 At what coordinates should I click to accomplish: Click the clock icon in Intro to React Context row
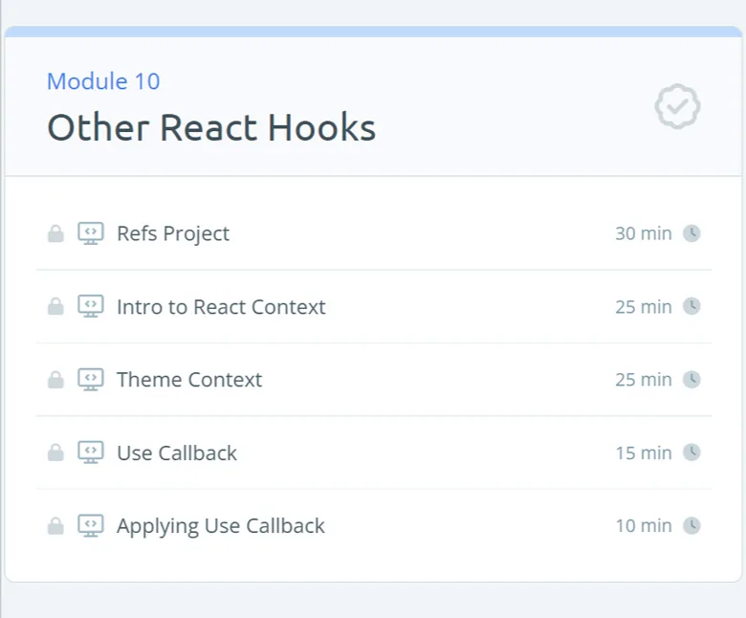691,306
